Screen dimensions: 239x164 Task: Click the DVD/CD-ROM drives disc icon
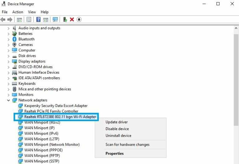coord(15,67)
